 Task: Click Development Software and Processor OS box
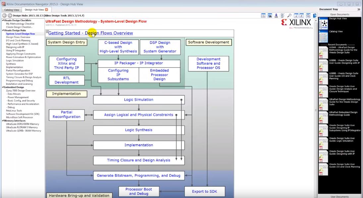pyautogui.click(x=209, y=63)
